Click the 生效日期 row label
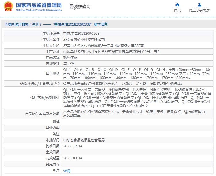The height and width of the screenshot is (176, 216). [53, 152]
